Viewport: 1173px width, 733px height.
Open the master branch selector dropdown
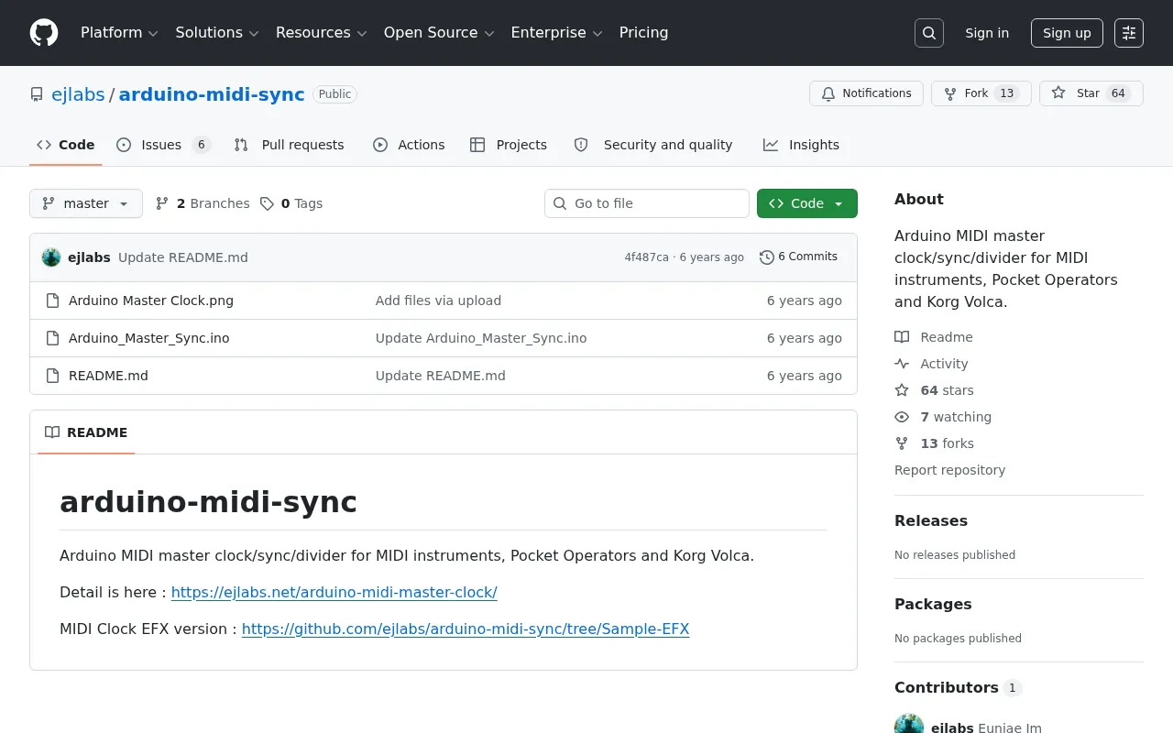[86, 203]
